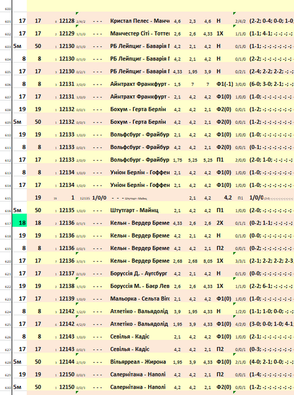
Task: Select 'Атлетіко - Вальядолід' in row 624
Action: click(139, 311)
